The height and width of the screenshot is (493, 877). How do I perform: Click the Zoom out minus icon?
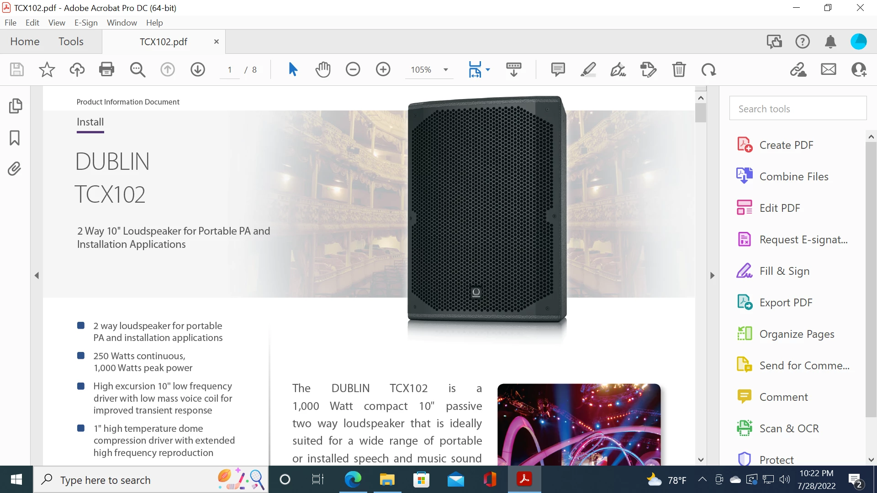pos(353,69)
